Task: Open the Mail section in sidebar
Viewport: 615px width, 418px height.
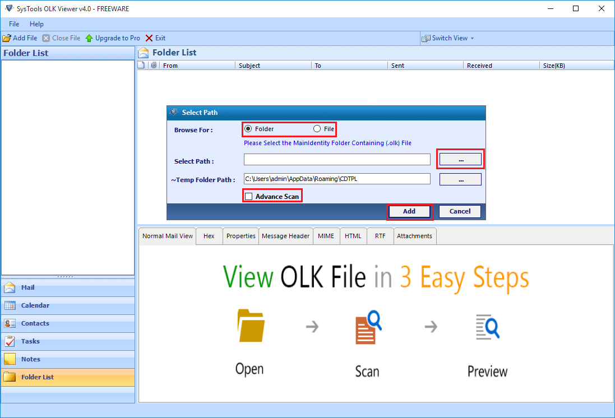Action: [x=68, y=287]
